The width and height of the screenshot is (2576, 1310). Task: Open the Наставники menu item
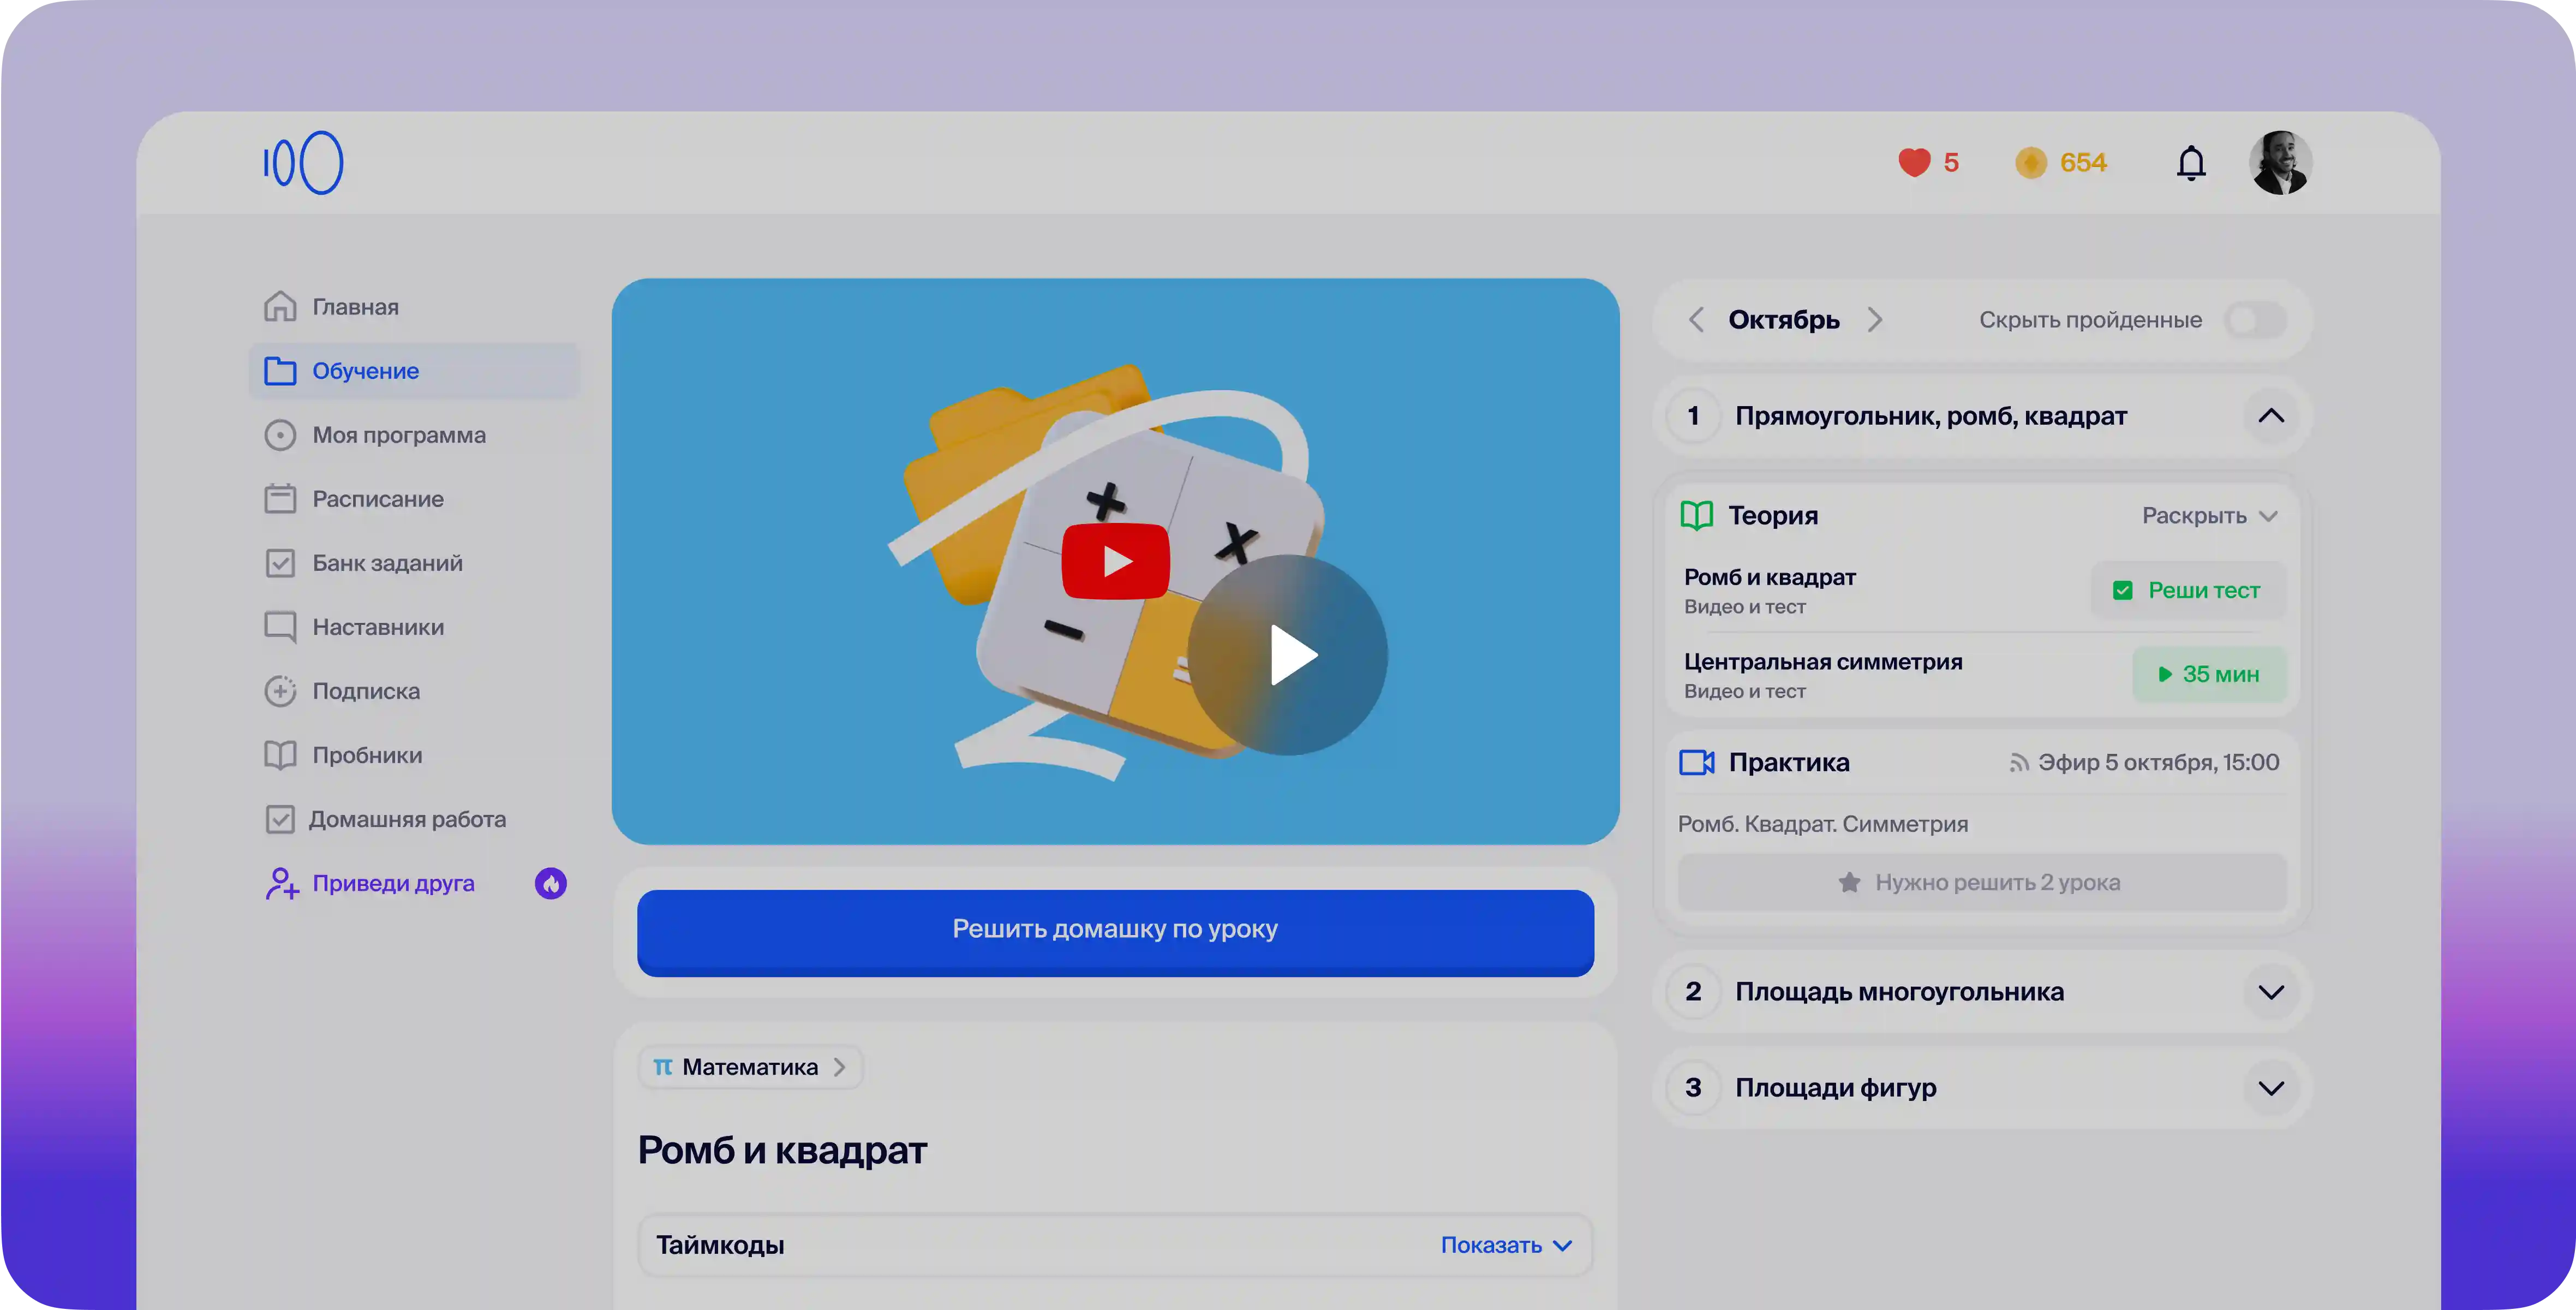click(x=415, y=627)
